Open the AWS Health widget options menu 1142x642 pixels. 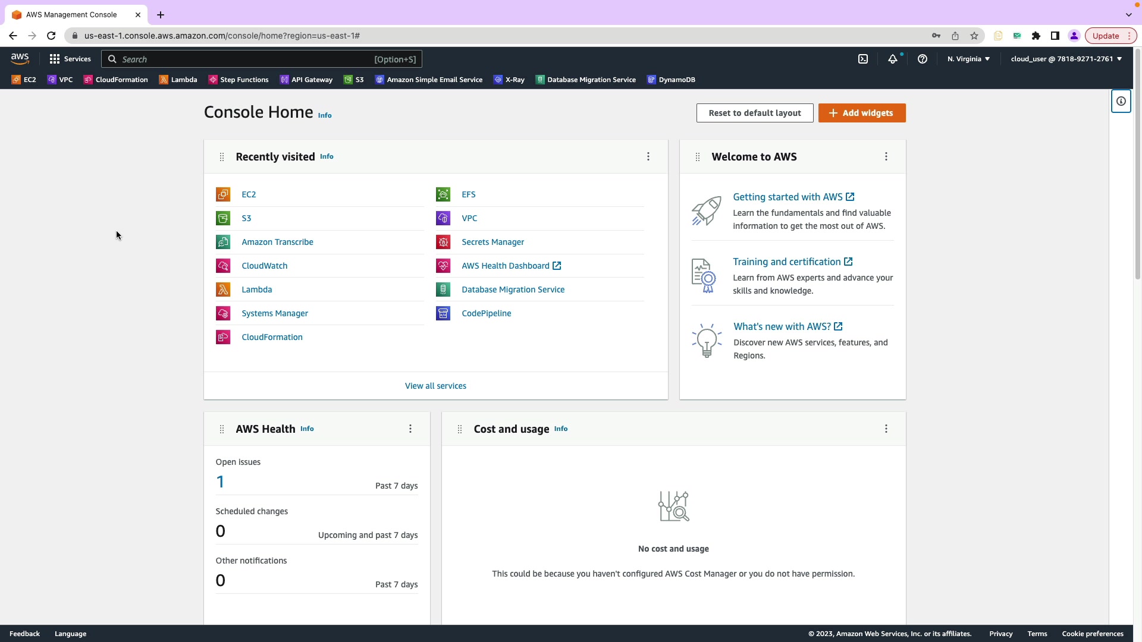click(410, 429)
